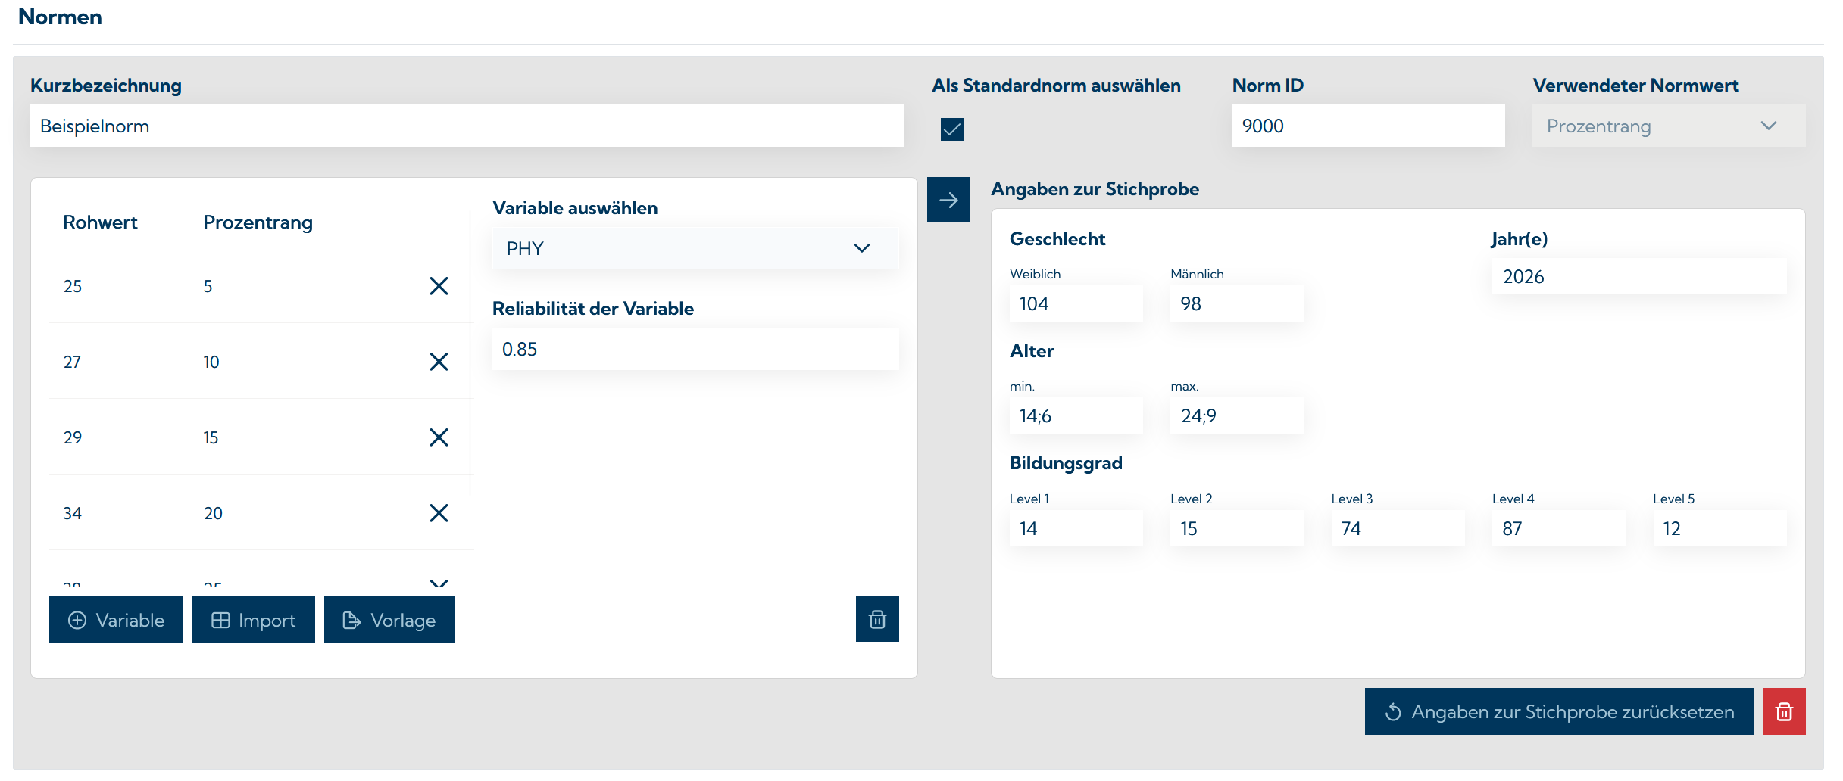Expand the Verwendeter Normwert dropdown
This screenshot has width=1843, height=781.
coord(1668,126)
